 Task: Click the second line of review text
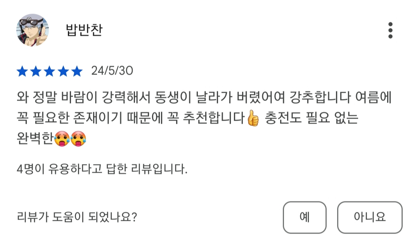[132, 119]
